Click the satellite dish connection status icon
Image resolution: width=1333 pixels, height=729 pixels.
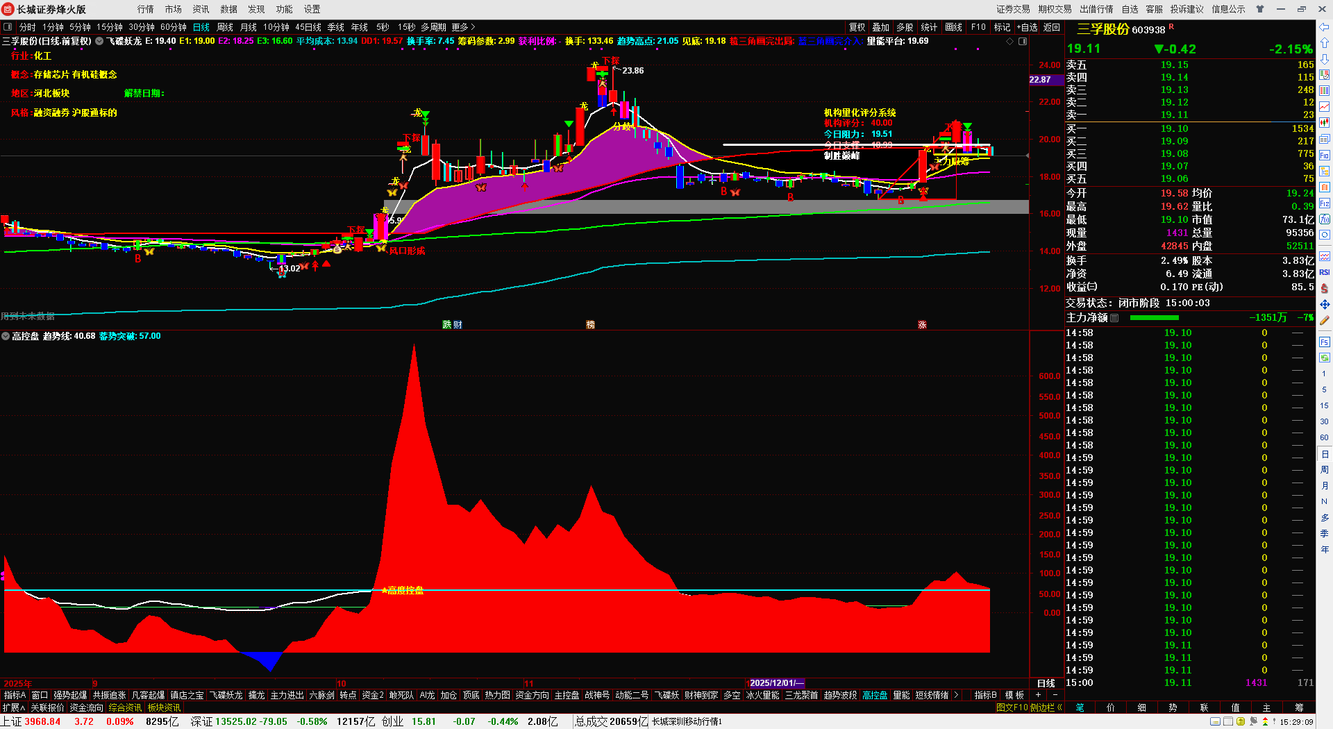coord(1253,721)
